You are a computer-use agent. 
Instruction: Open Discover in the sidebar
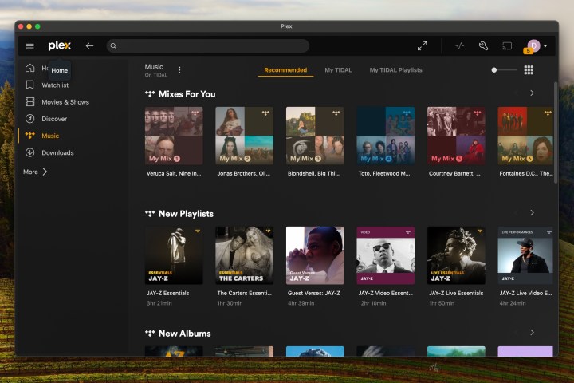pos(54,119)
